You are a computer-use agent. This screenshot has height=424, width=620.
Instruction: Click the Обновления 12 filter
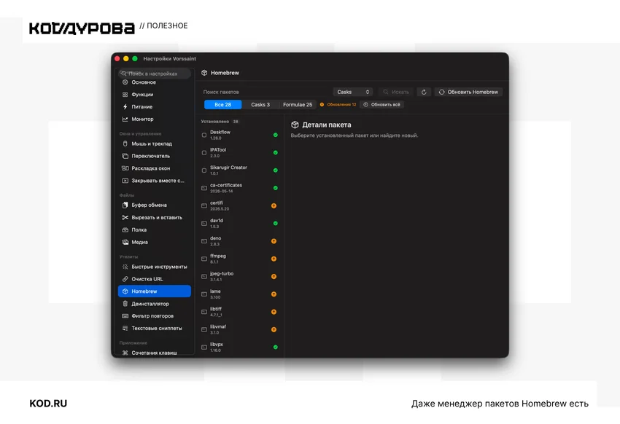338,105
